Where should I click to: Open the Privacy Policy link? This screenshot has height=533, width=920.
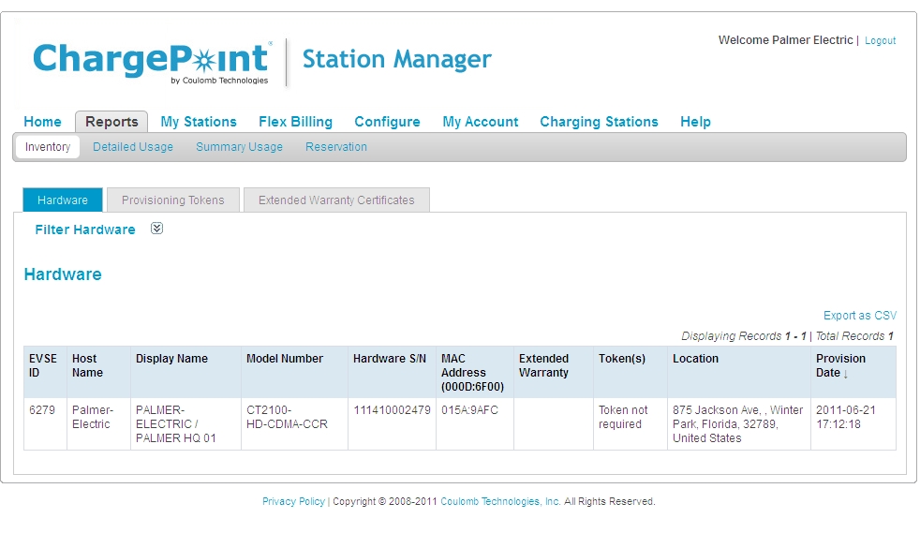click(x=293, y=501)
